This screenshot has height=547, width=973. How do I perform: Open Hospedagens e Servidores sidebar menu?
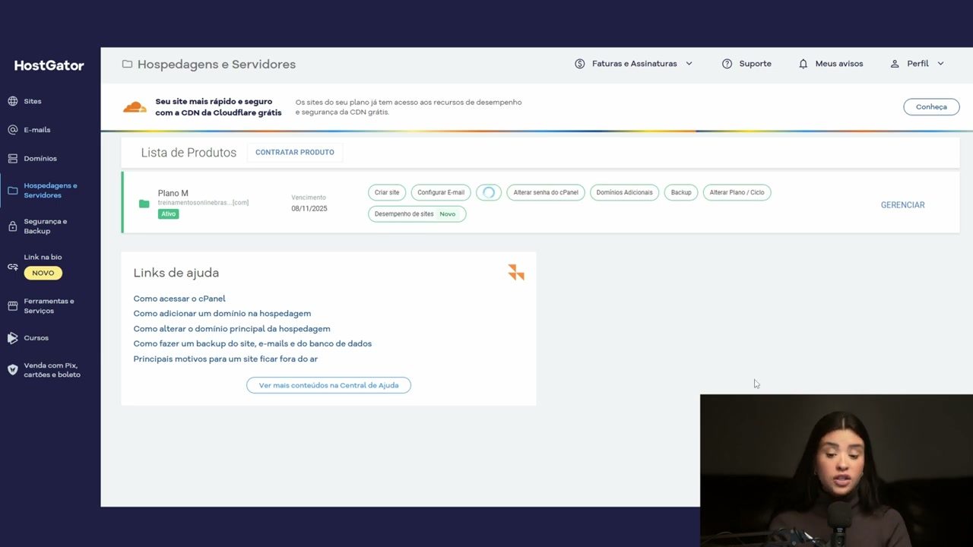pyautogui.click(x=50, y=191)
